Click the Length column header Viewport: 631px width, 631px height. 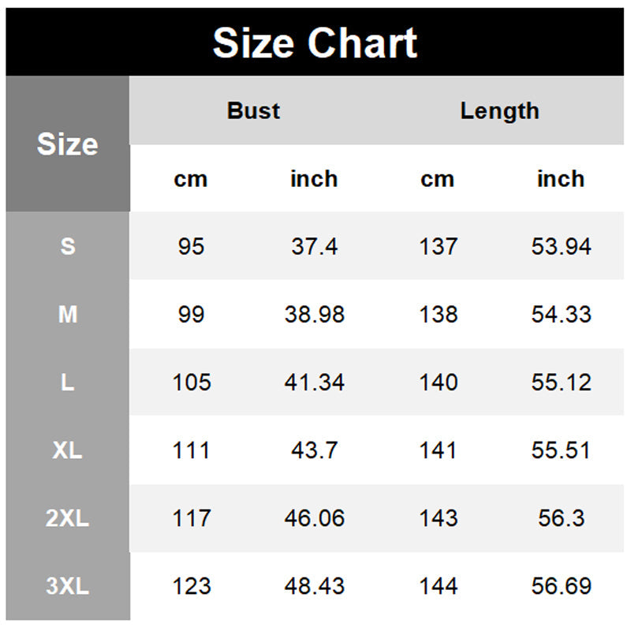pyautogui.click(x=500, y=110)
